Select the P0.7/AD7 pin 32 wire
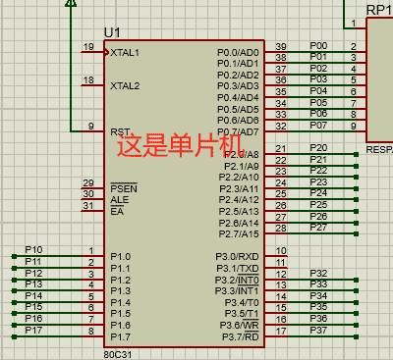This screenshot has height=360, width=393. coord(315,131)
